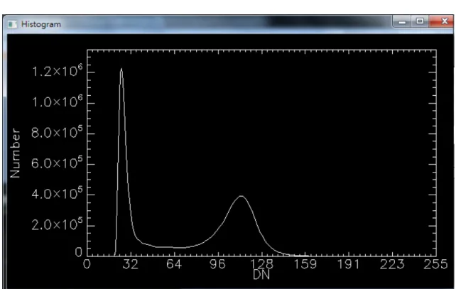The height and width of the screenshot is (289, 456).
Task: Click the 128 x-axis tick label
Action: point(261,264)
